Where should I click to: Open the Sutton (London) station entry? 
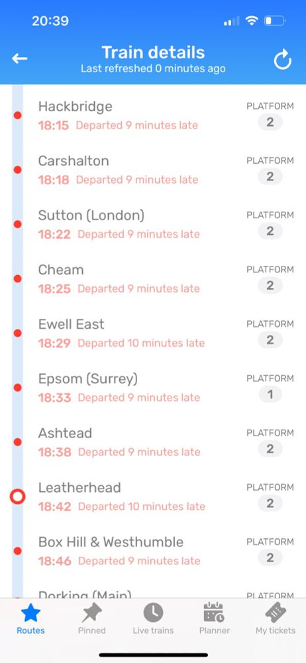[x=153, y=224]
